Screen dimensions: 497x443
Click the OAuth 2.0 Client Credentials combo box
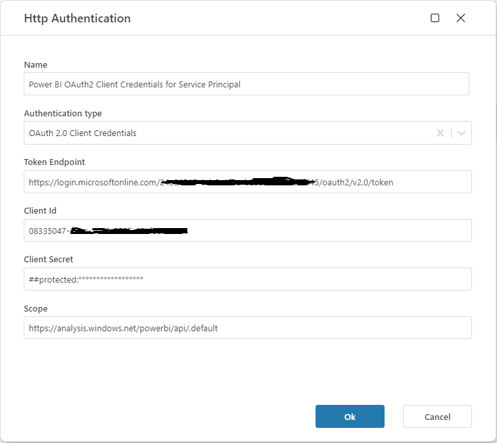click(224, 133)
